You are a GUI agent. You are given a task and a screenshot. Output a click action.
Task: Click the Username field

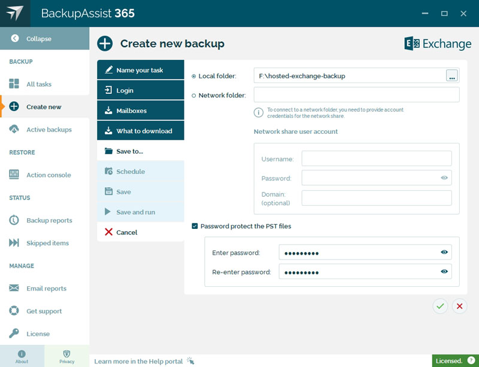click(x=377, y=158)
